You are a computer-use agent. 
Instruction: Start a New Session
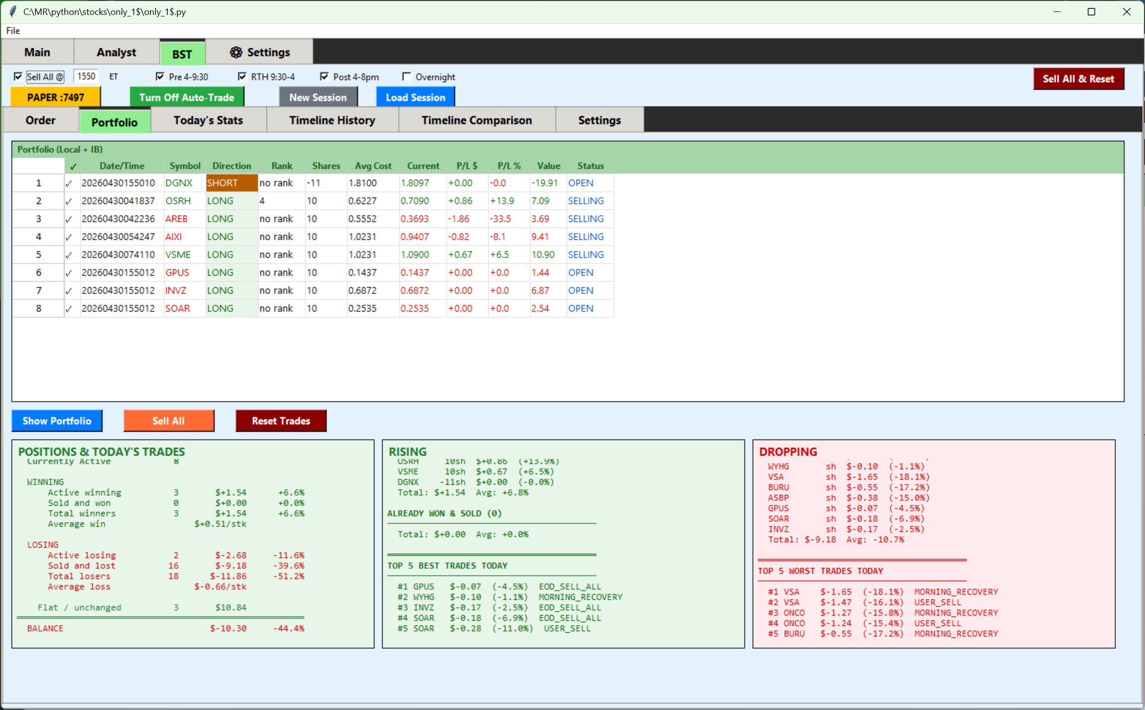318,97
